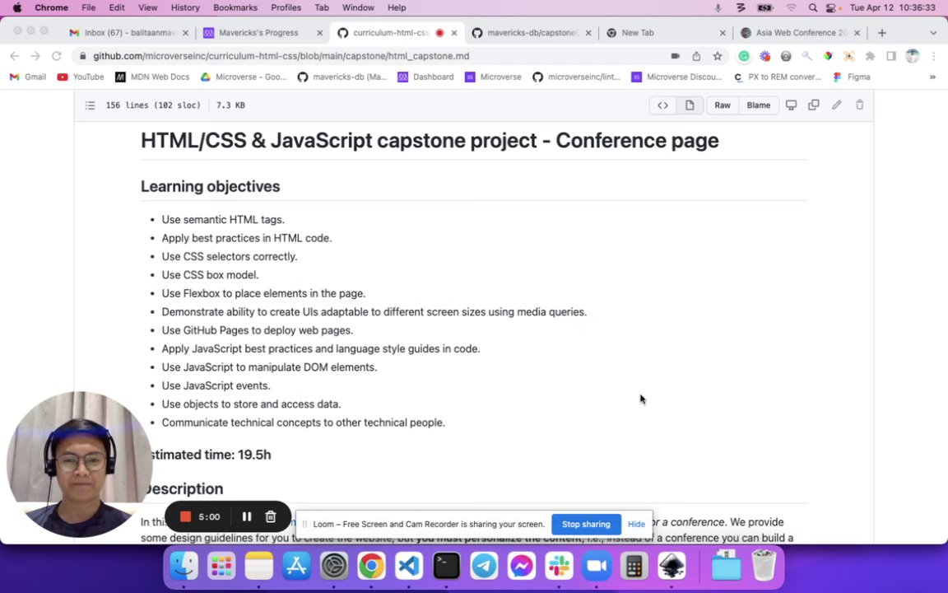Open Chrome extensions puzzle icon

pos(870,56)
